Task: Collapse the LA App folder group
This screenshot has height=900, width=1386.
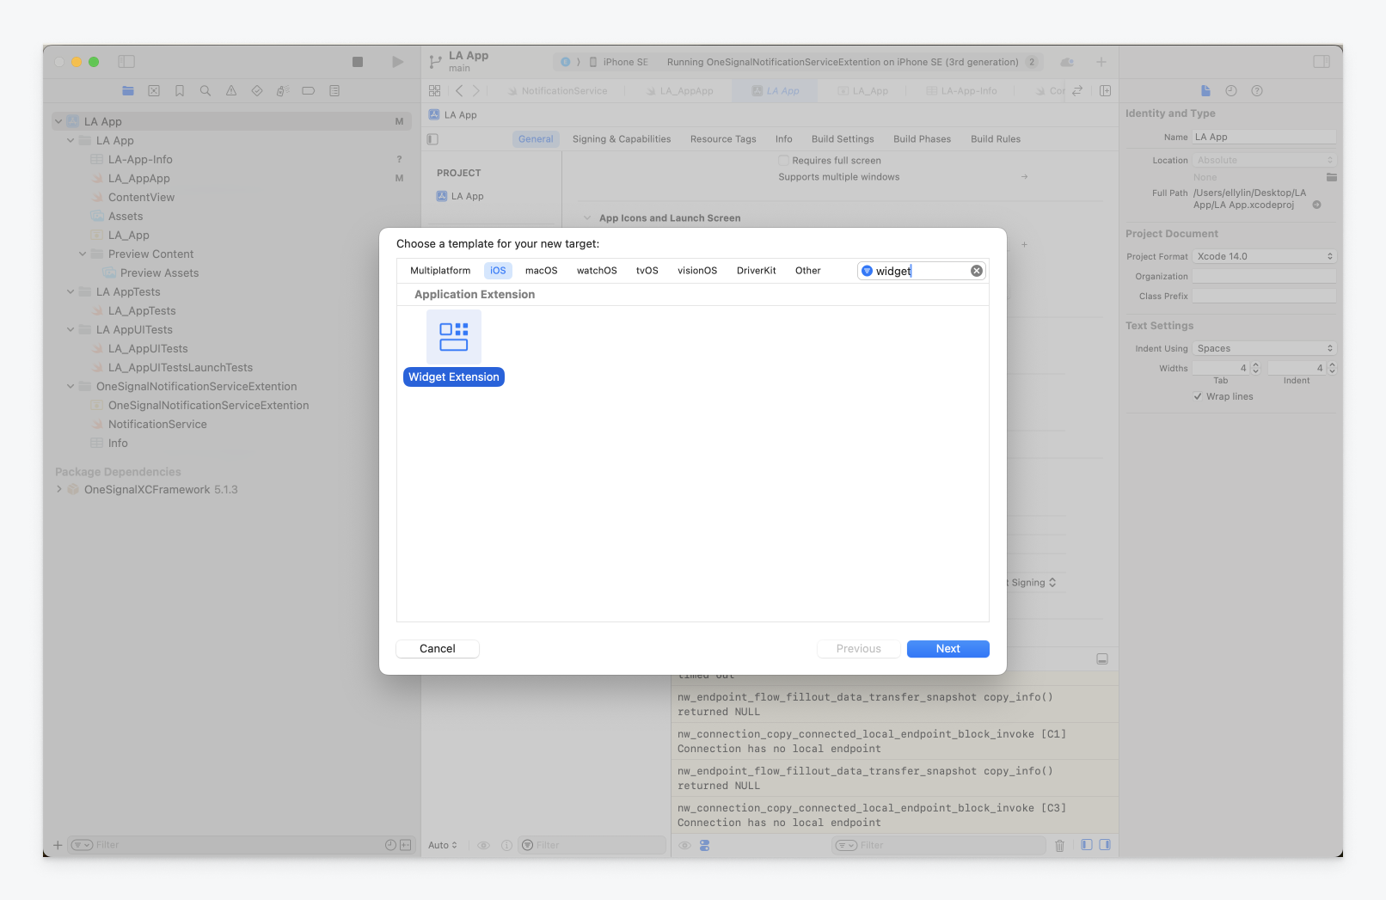Action: coord(71,141)
